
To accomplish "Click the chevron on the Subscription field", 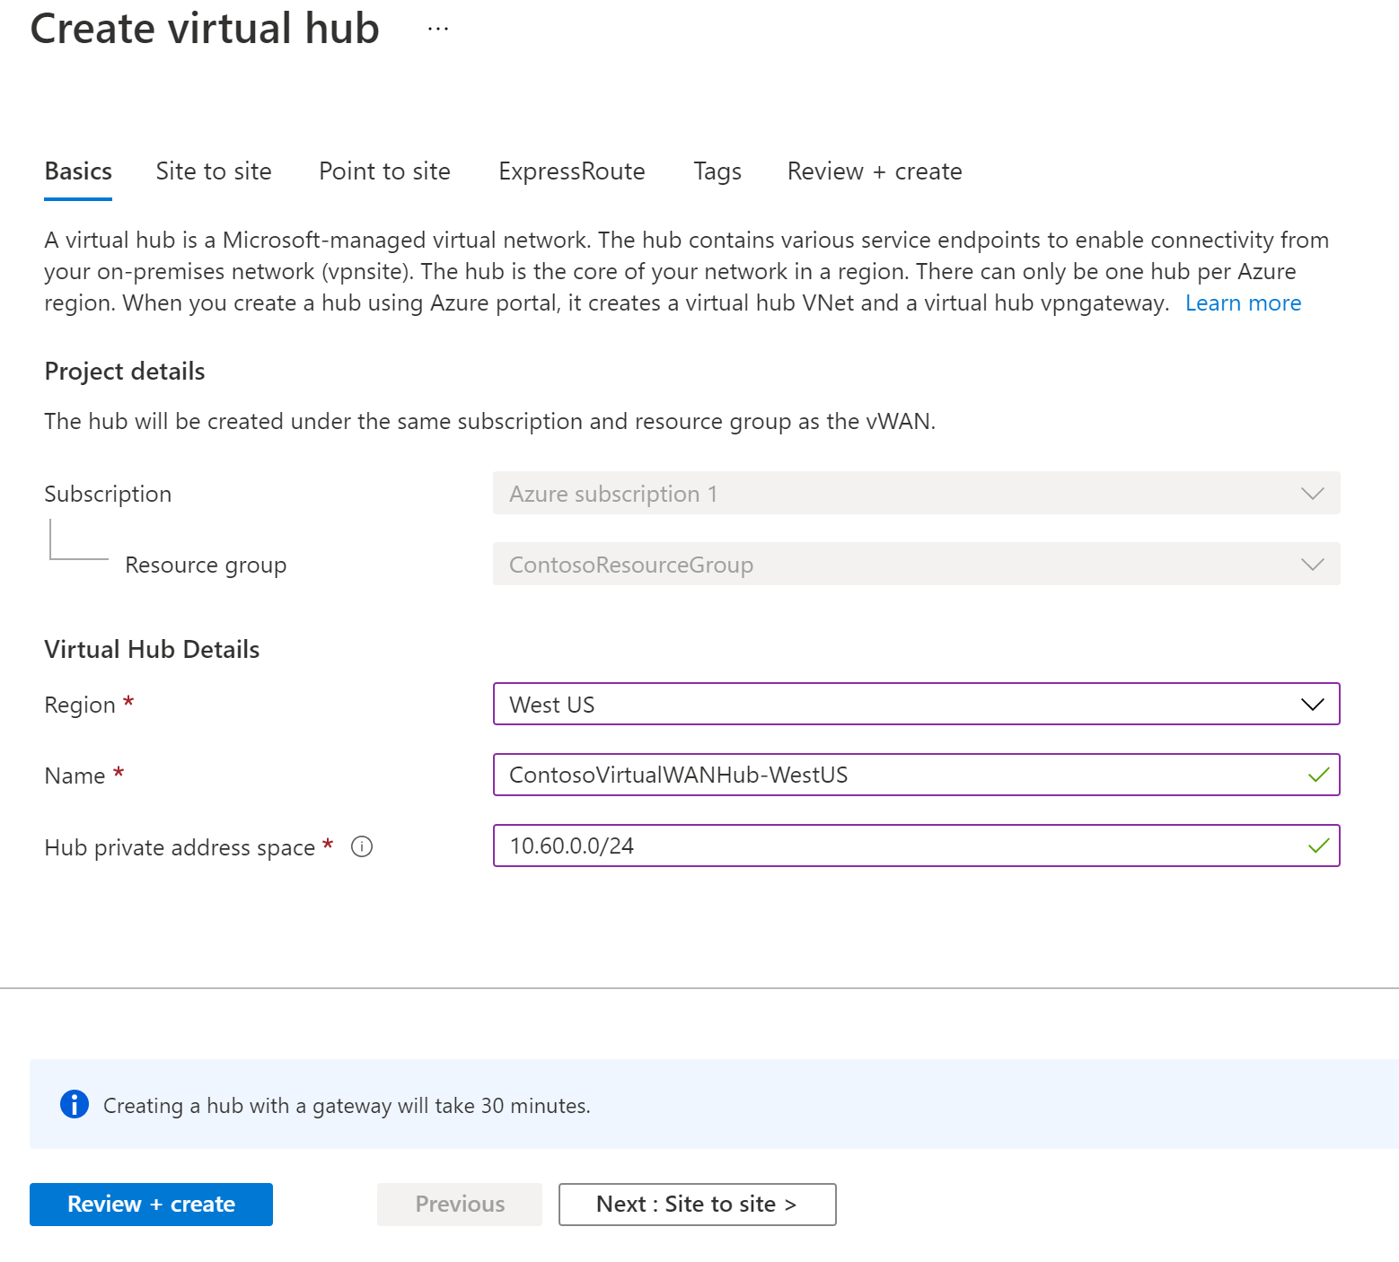I will [x=1312, y=493].
